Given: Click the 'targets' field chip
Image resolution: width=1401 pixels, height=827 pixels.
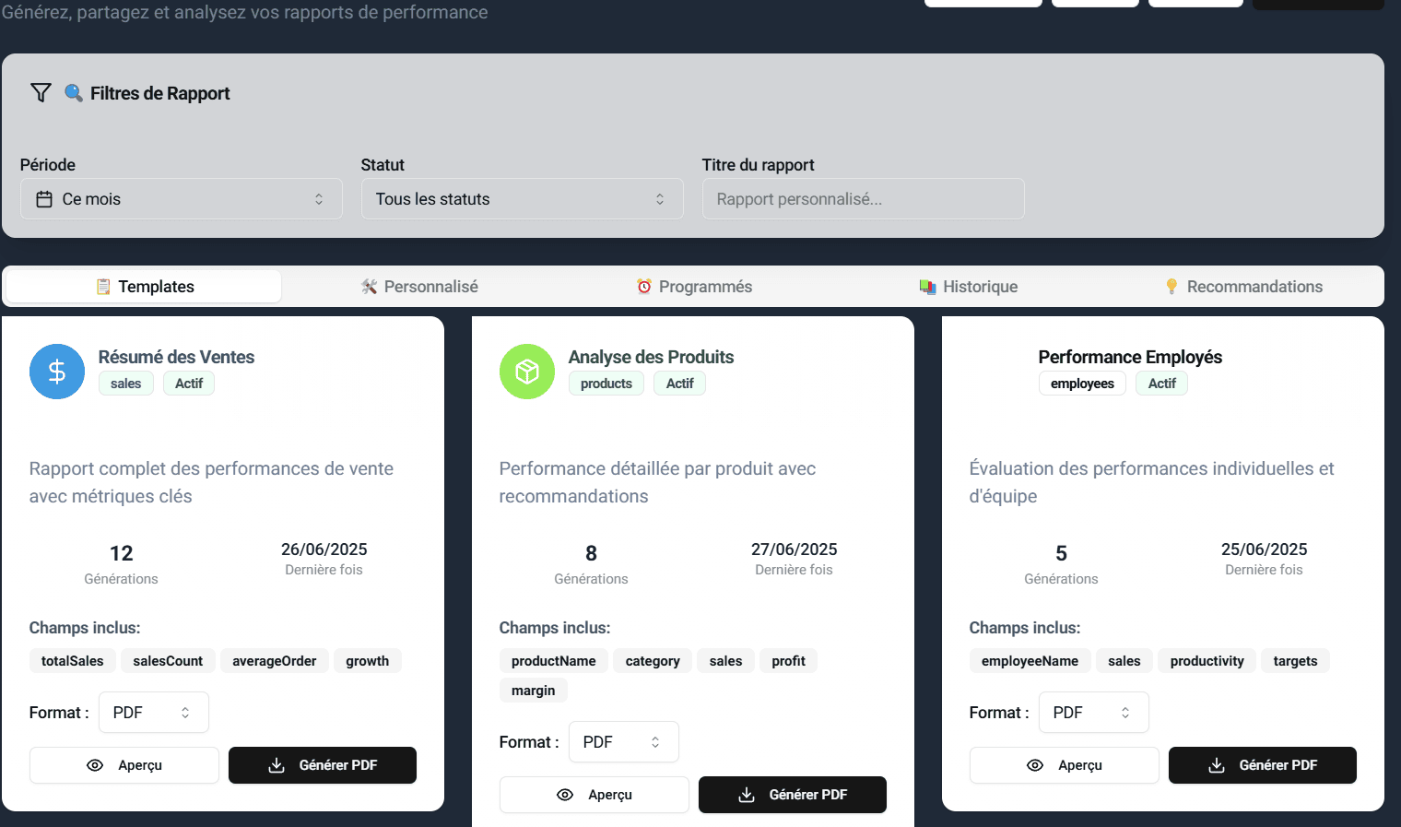Looking at the screenshot, I should [1296, 661].
